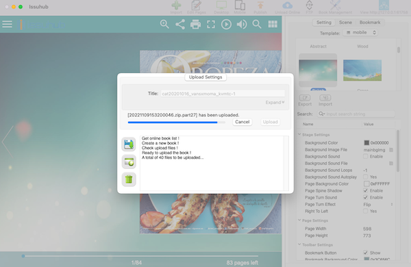This screenshot has width=411, height=267.
Task: Start autoplay with play icon
Action: pos(226,25)
